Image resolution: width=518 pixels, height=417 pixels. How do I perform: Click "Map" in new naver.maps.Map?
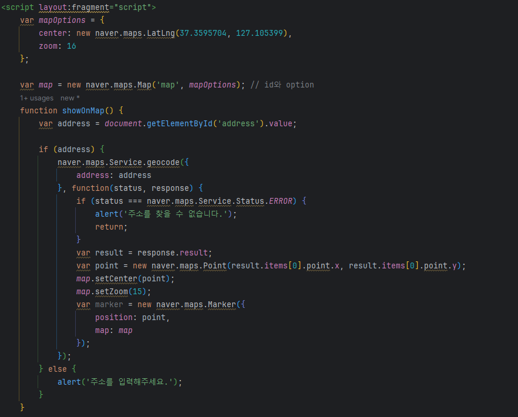click(x=144, y=85)
